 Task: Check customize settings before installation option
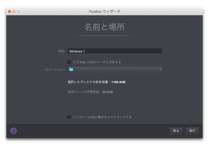click(69, 117)
